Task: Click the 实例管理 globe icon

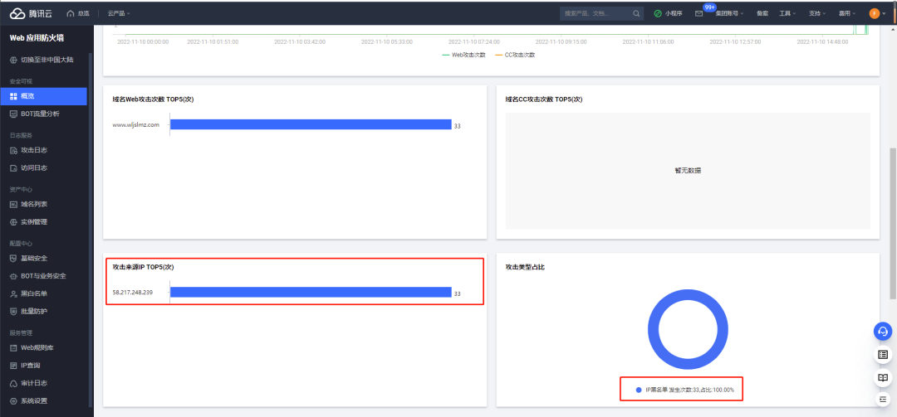Action: pos(14,221)
